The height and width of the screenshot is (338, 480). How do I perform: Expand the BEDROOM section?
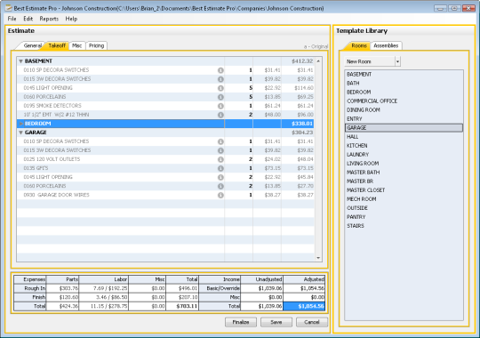coord(21,124)
